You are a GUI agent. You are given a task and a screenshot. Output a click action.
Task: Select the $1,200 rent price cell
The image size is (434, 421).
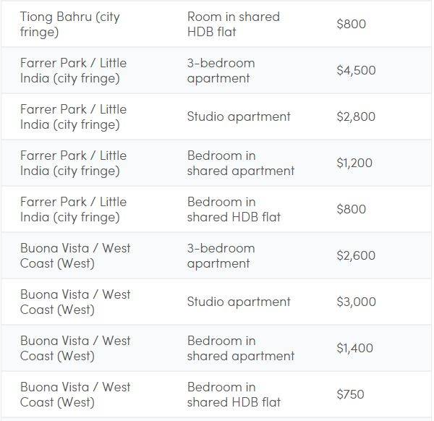(354, 163)
